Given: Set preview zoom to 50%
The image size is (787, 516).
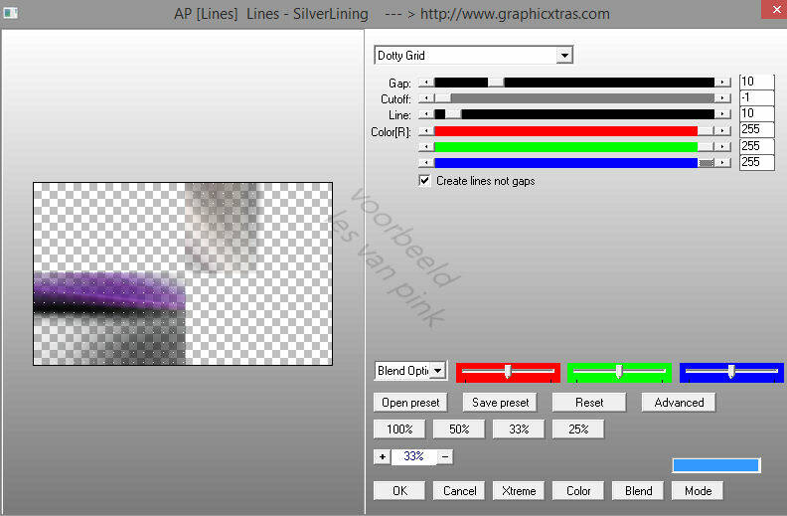Looking at the screenshot, I should point(459,430).
